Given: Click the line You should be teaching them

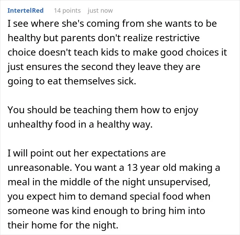Looking at the screenshot, I should tap(103, 110).
